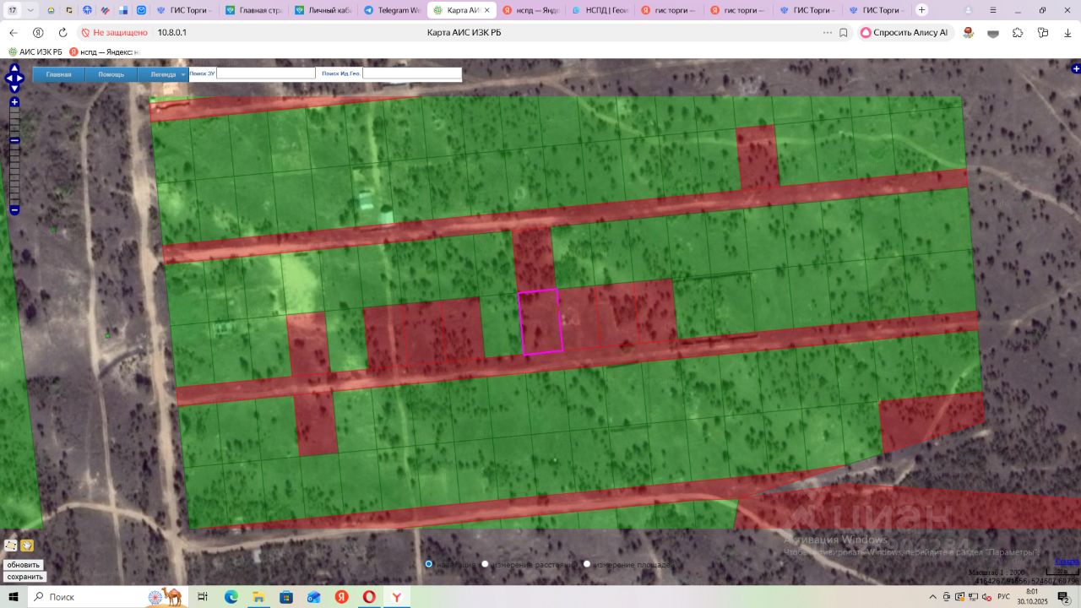Image resolution: width=1081 pixels, height=608 pixels.
Task: Select the rectangle selection tool icon
Action: [11, 546]
